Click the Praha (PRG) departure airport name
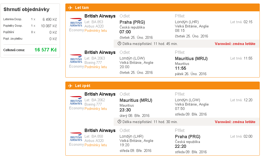Viewport: 263px width, 157px height. click(132, 22)
